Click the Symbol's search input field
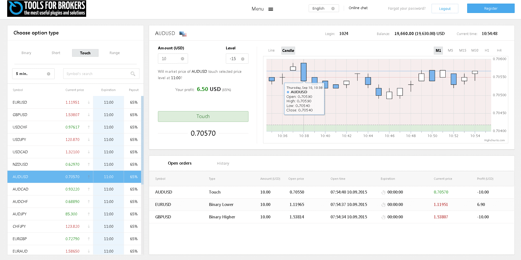 click(x=97, y=74)
